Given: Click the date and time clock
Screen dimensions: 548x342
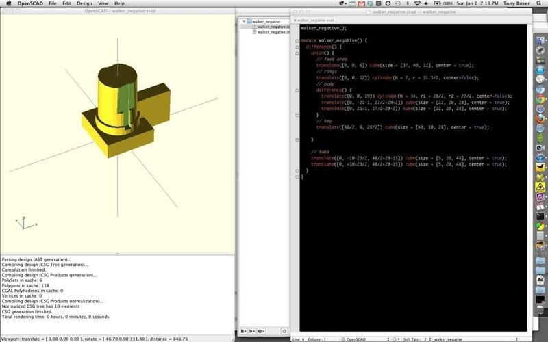Looking at the screenshot, I should click(x=477, y=3).
